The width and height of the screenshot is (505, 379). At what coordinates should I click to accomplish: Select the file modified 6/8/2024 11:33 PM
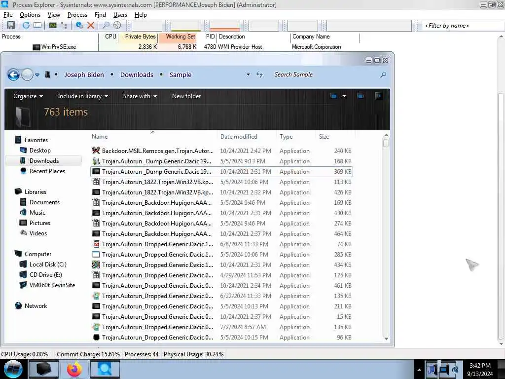[221, 244]
